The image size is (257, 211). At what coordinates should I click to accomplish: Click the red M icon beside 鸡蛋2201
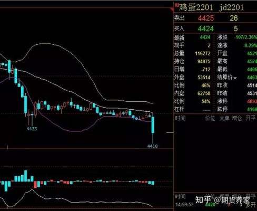[177, 5]
